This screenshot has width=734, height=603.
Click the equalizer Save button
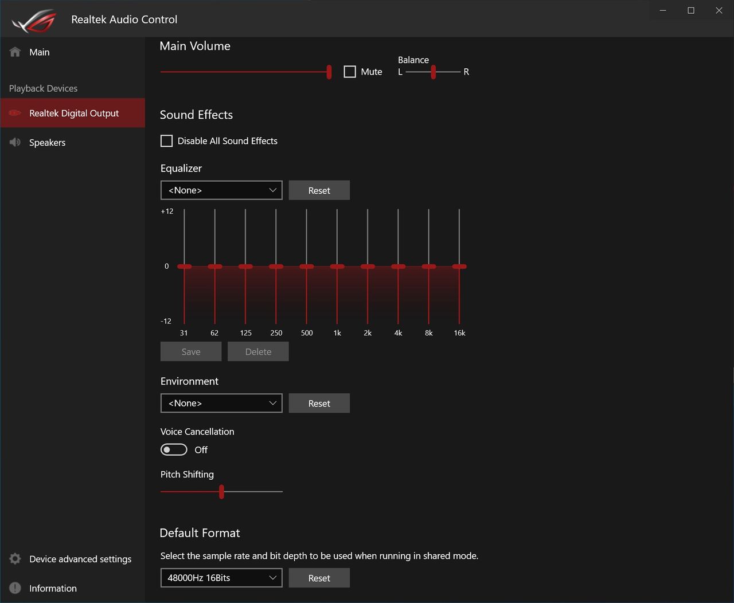point(191,351)
